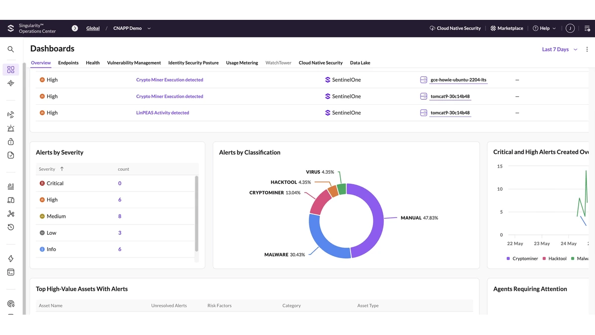The width and height of the screenshot is (595, 335).
Task: Select the Identity Security Posture tab
Action: 193,63
